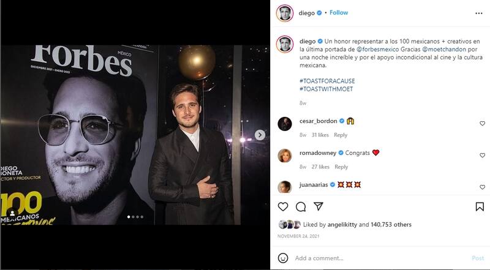This screenshot has height=270, width=490.
Task: Like cesar_bordon's comment
Action: click(x=482, y=123)
